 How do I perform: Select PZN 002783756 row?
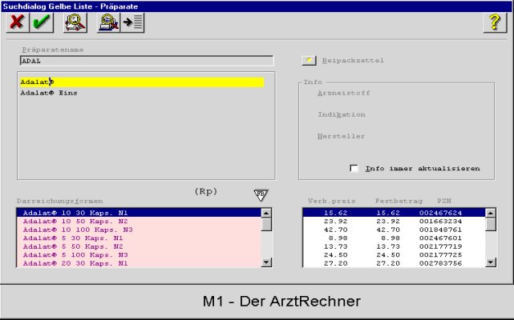tap(394, 263)
